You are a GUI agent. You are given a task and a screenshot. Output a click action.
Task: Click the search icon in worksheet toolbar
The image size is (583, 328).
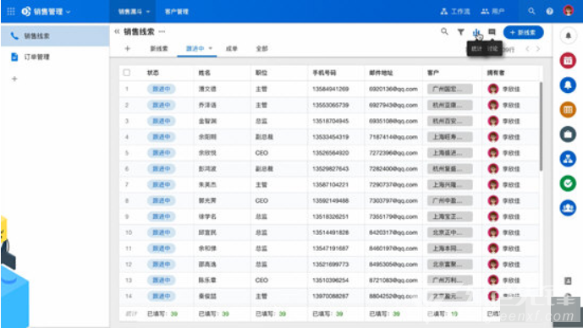(444, 31)
